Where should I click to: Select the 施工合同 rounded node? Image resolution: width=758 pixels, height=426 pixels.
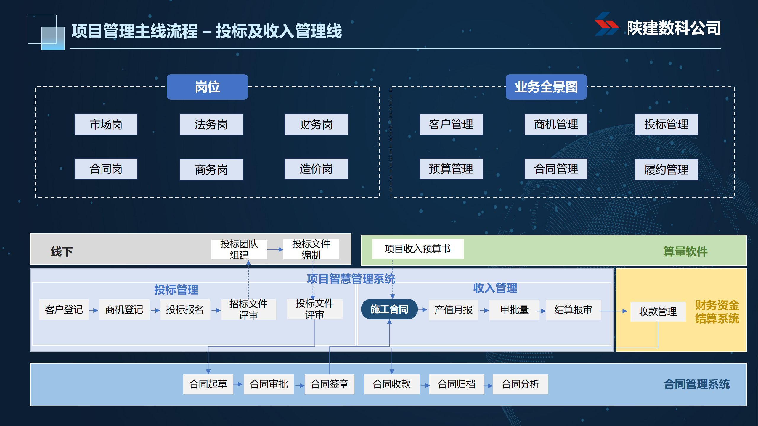click(x=389, y=309)
